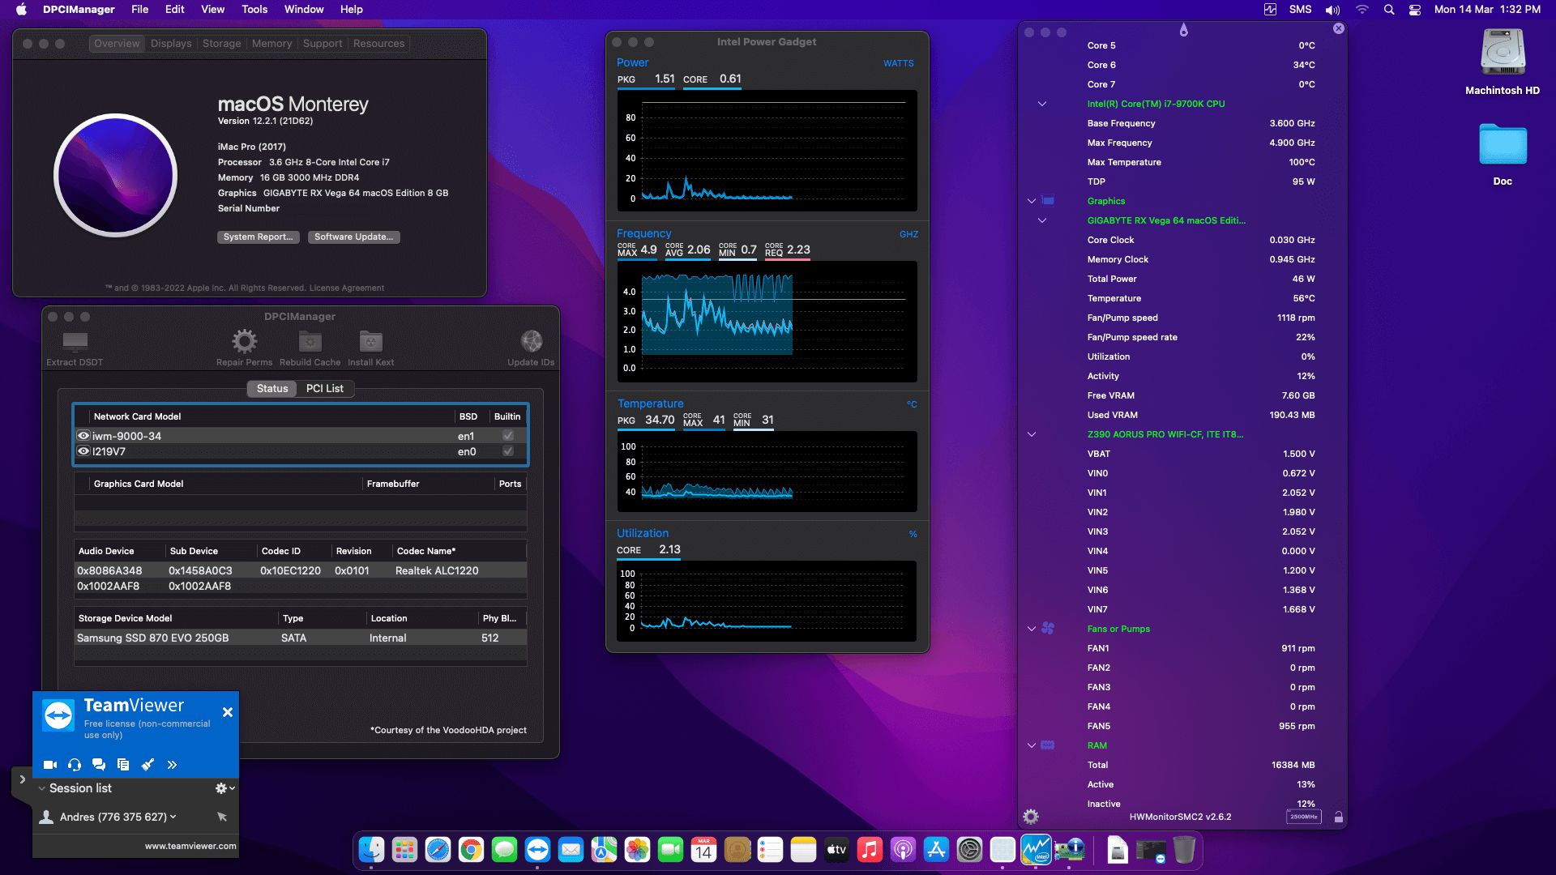
Task: Toggle the eye icon for I219V7
Action: click(x=83, y=451)
